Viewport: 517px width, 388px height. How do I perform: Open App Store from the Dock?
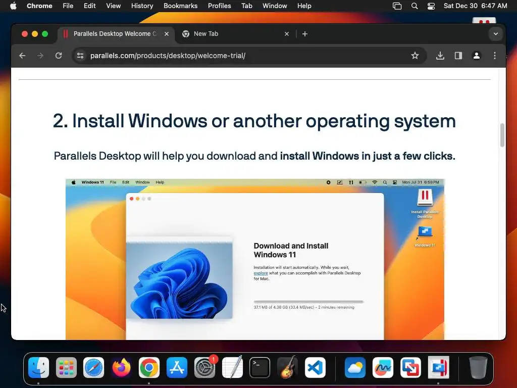click(177, 368)
